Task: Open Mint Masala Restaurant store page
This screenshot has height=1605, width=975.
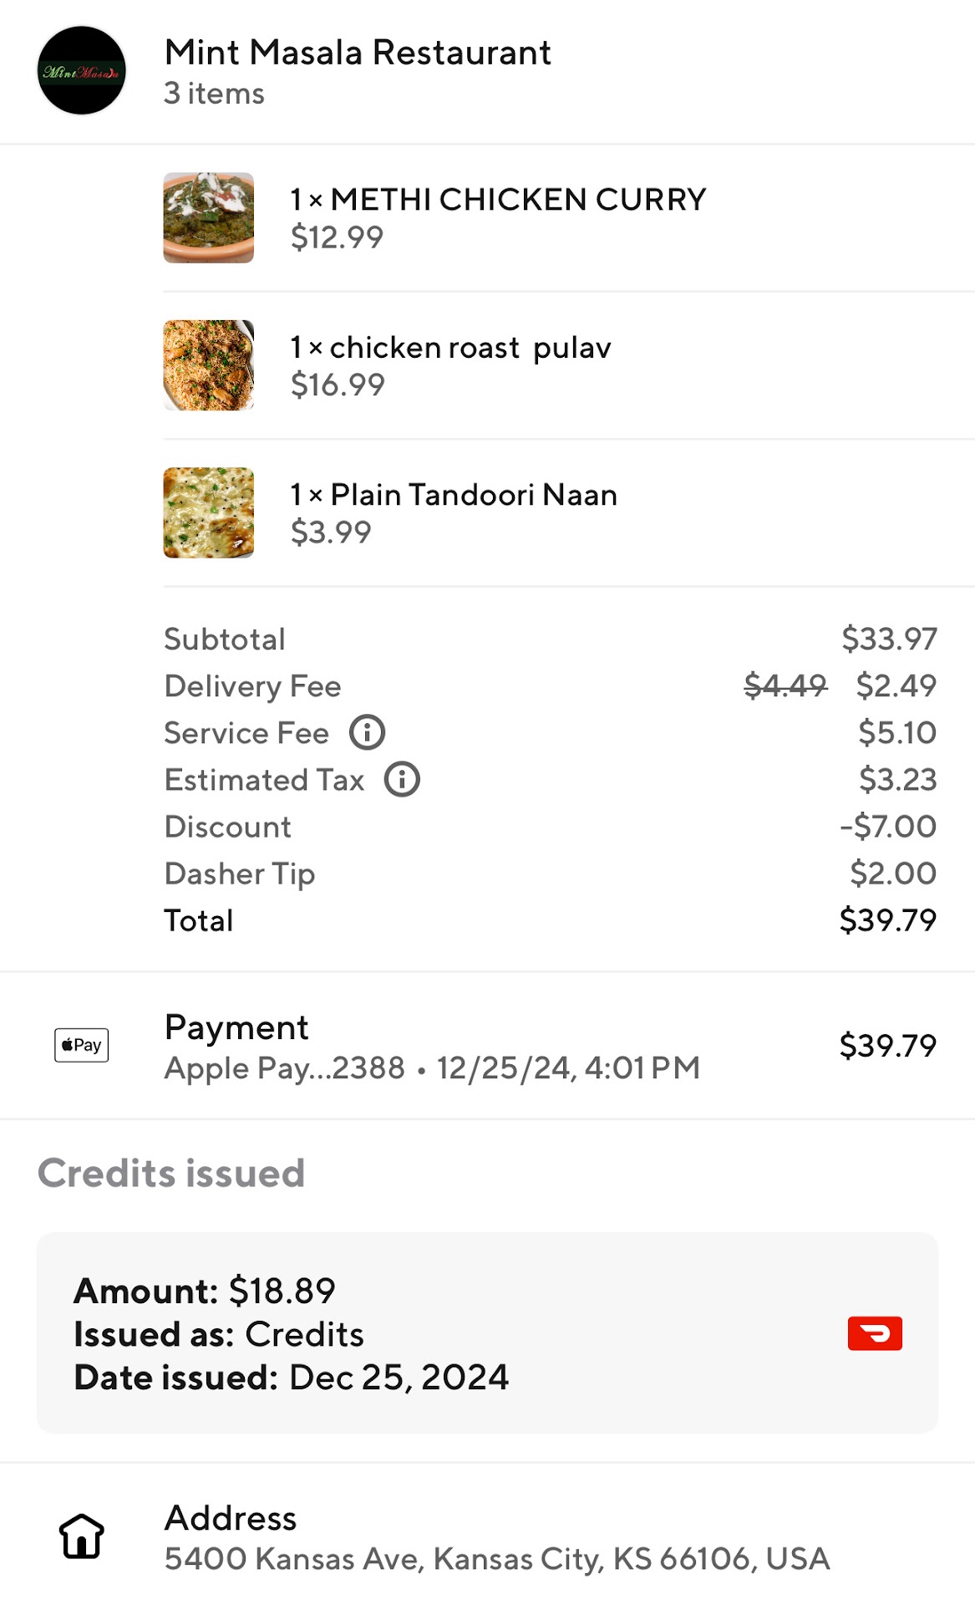Action: [358, 53]
